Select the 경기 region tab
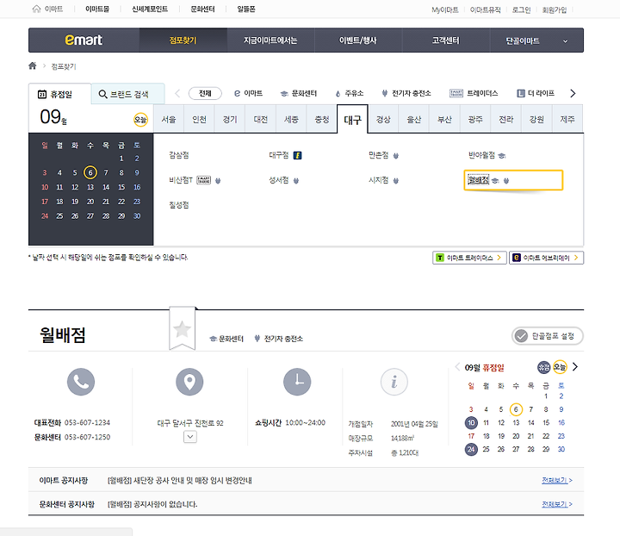 [230, 119]
